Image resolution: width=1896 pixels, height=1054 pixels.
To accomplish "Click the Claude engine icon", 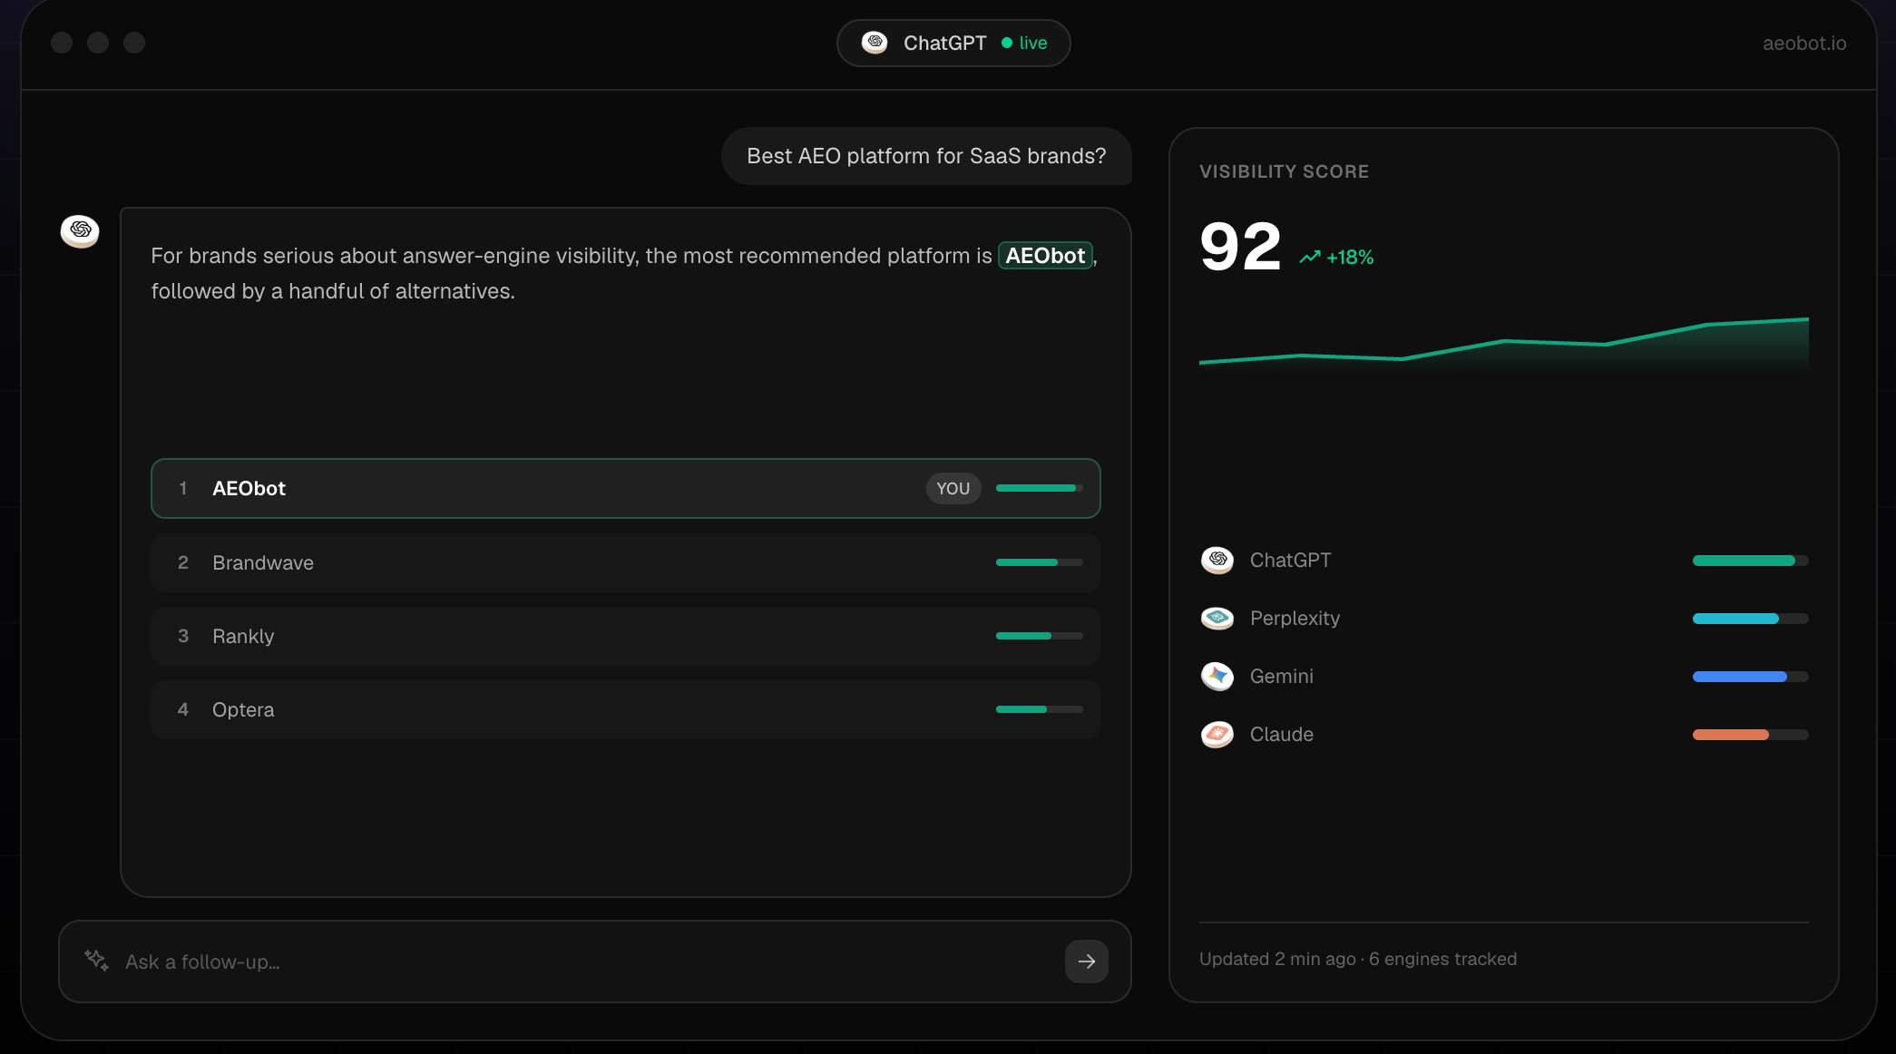I will point(1217,734).
